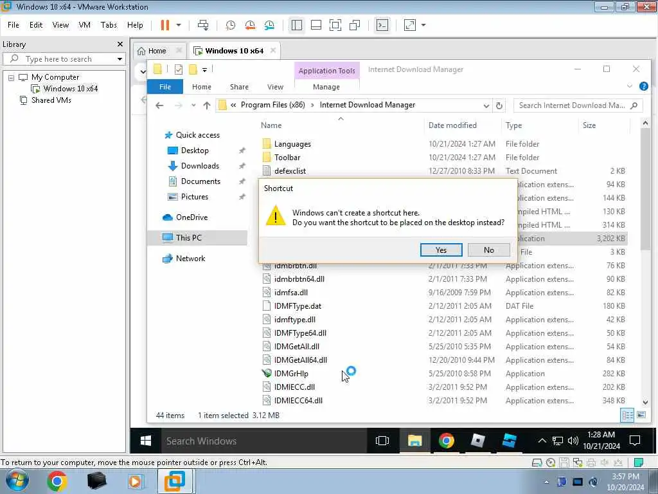Open the Snapshot Manager from the toolbar

[269, 25]
